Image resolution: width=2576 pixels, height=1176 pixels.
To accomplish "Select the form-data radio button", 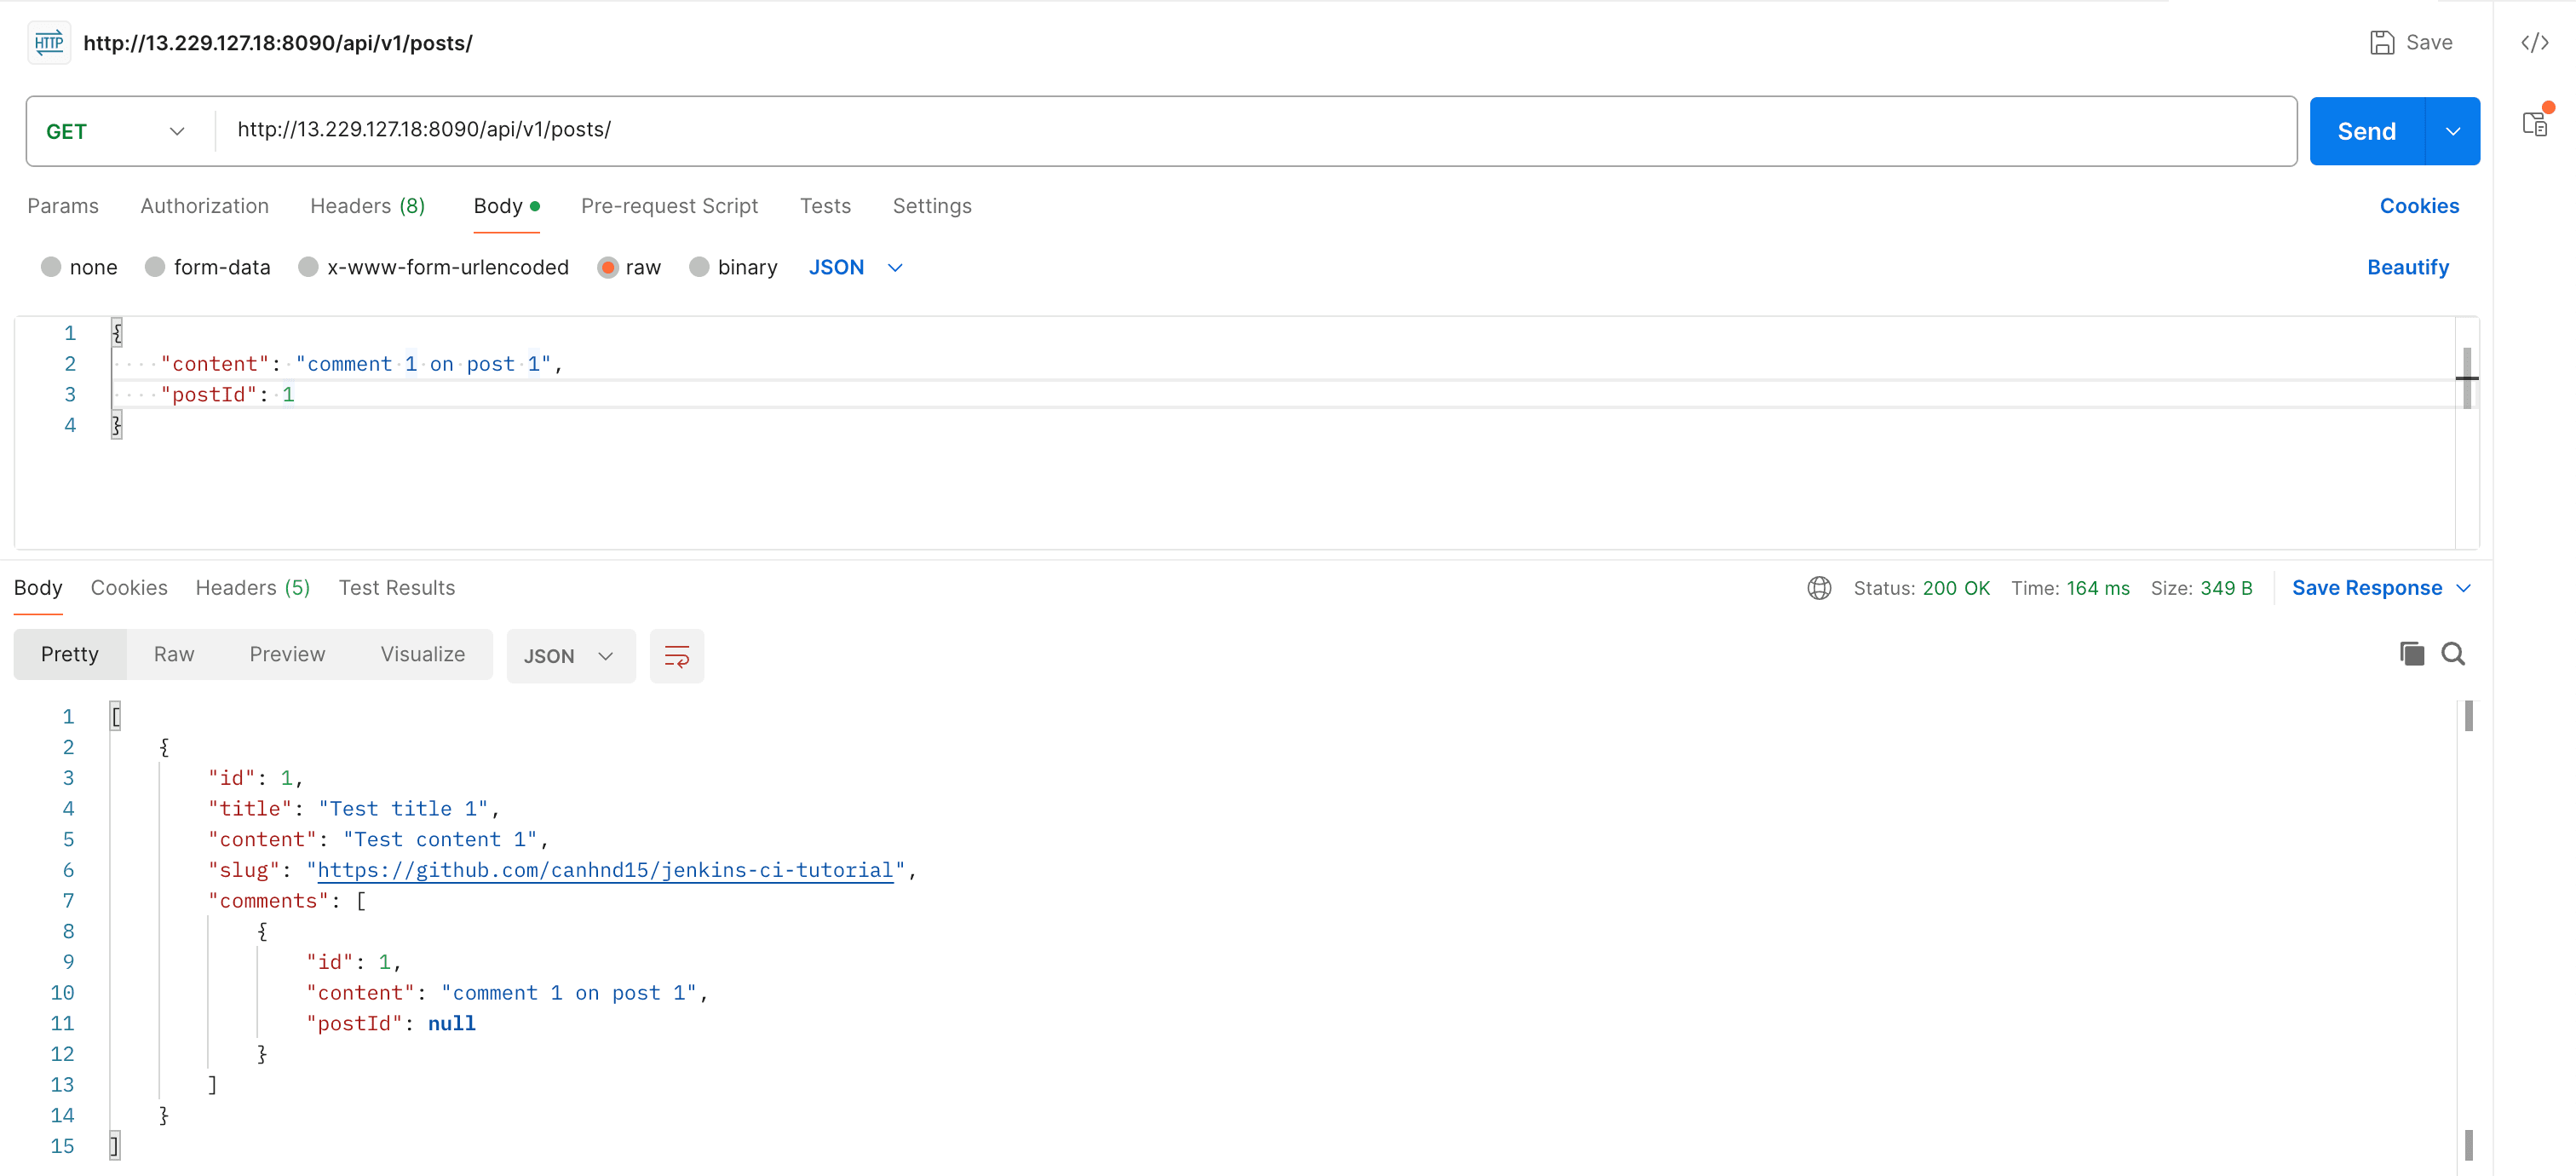I will (155, 267).
